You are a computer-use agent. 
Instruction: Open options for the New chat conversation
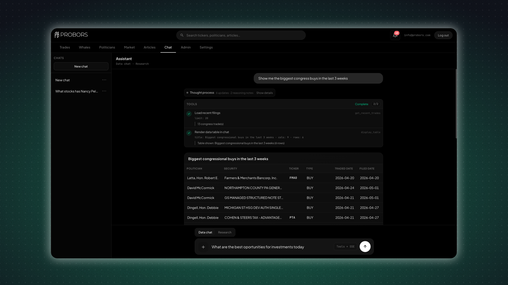[104, 80]
